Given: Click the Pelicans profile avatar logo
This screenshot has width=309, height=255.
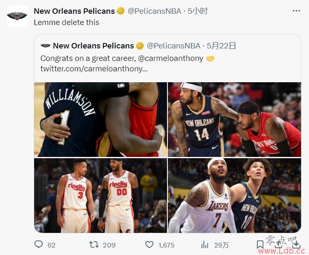Looking at the screenshot, I should 17,16.
